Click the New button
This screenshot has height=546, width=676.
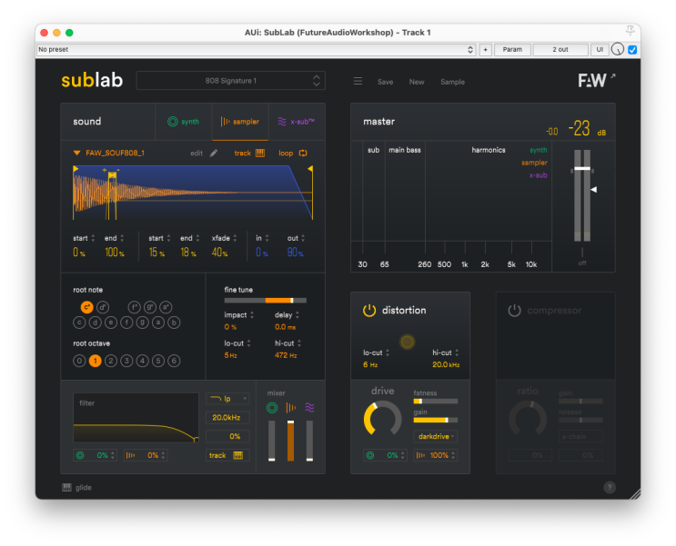pyautogui.click(x=417, y=82)
